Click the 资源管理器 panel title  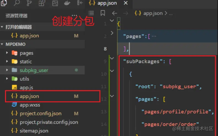(x=17, y=16)
